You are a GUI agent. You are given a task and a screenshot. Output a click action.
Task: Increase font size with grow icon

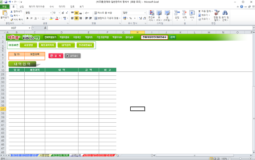pyautogui.click(x=63, y=13)
